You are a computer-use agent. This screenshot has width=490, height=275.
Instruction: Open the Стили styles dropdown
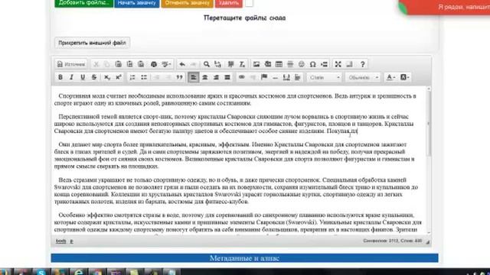[324, 77]
